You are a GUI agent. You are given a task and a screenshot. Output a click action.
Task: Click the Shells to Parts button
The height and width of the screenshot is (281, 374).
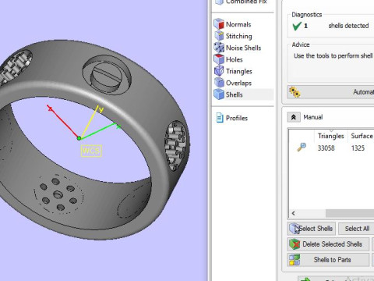pos(328,260)
